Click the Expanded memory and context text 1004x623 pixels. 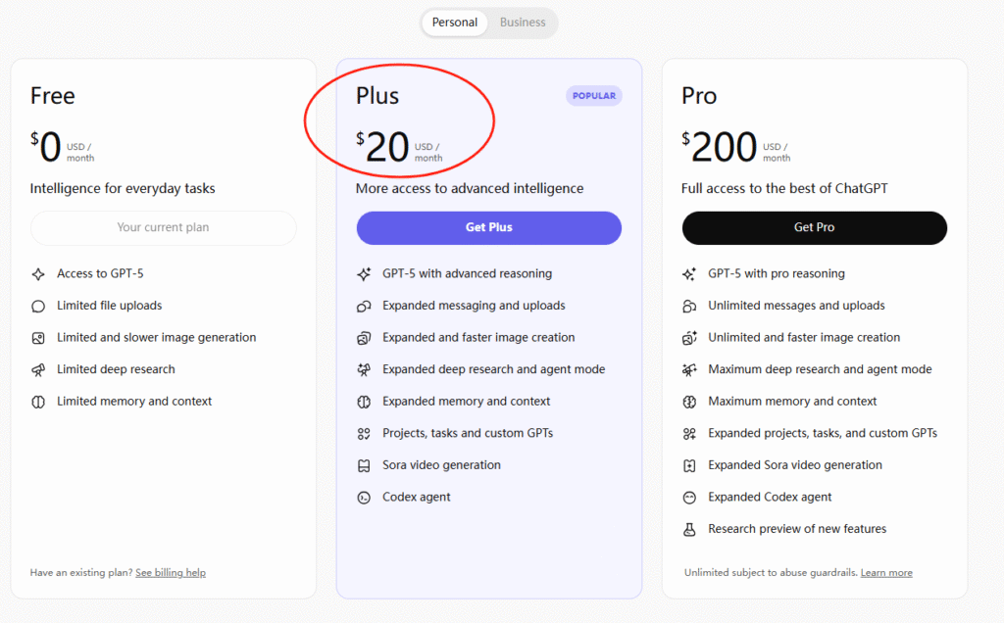pyautogui.click(x=466, y=402)
